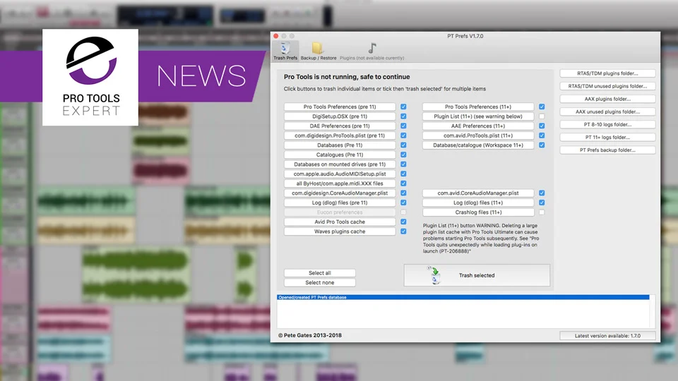Click the PT Prefs V1.7.0 title bar
Image resolution: width=678 pixels, height=381 pixels.
[465, 36]
